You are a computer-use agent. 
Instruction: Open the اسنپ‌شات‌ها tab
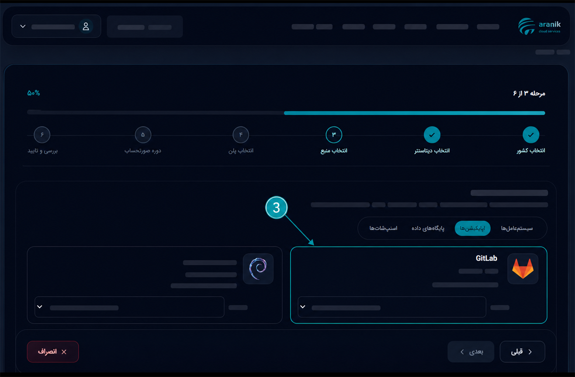383,228
